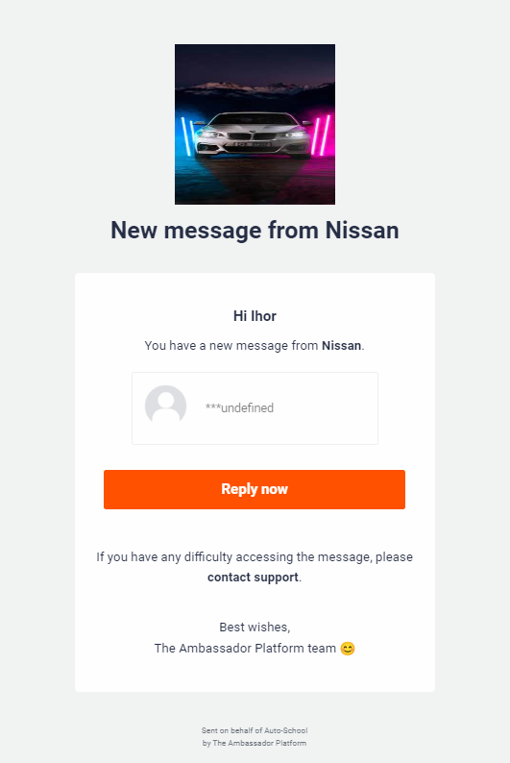The width and height of the screenshot is (510, 763).
Task: Click the pink neon lights beside car
Action: pos(321,135)
